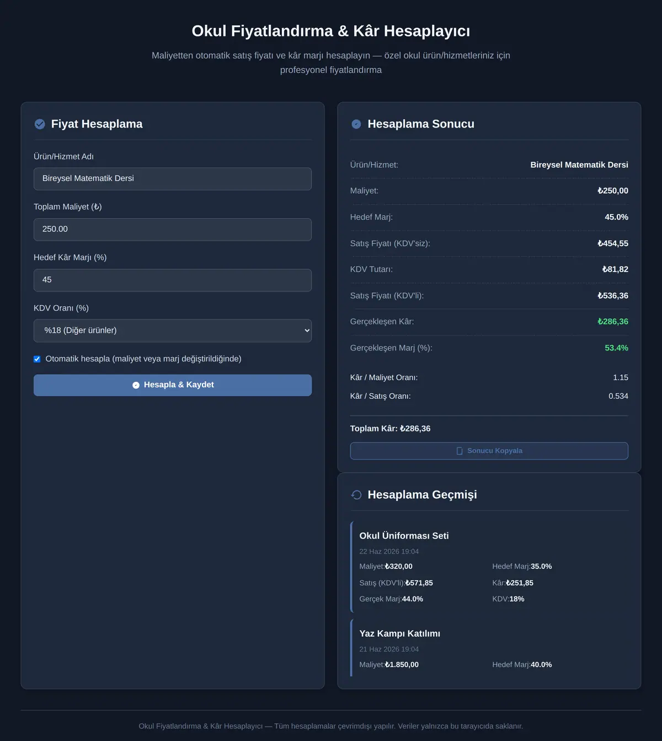Viewport: 662px width, 741px height.
Task: Click the Kâr / Satış Oranı value 0.534
Action: 618,396
